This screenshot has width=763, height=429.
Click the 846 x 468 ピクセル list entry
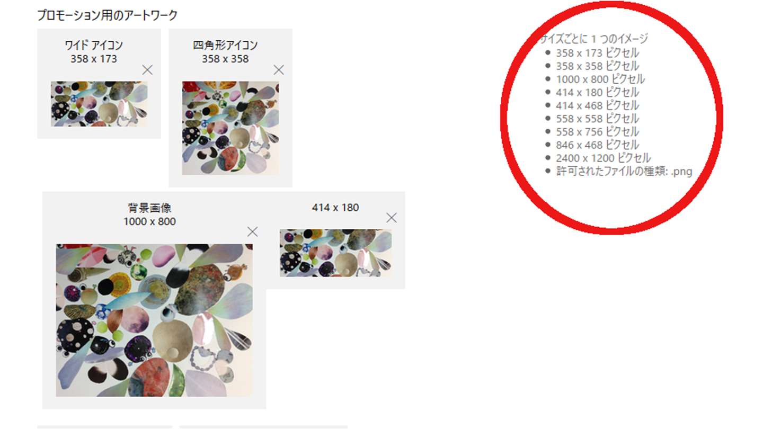[598, 145]
